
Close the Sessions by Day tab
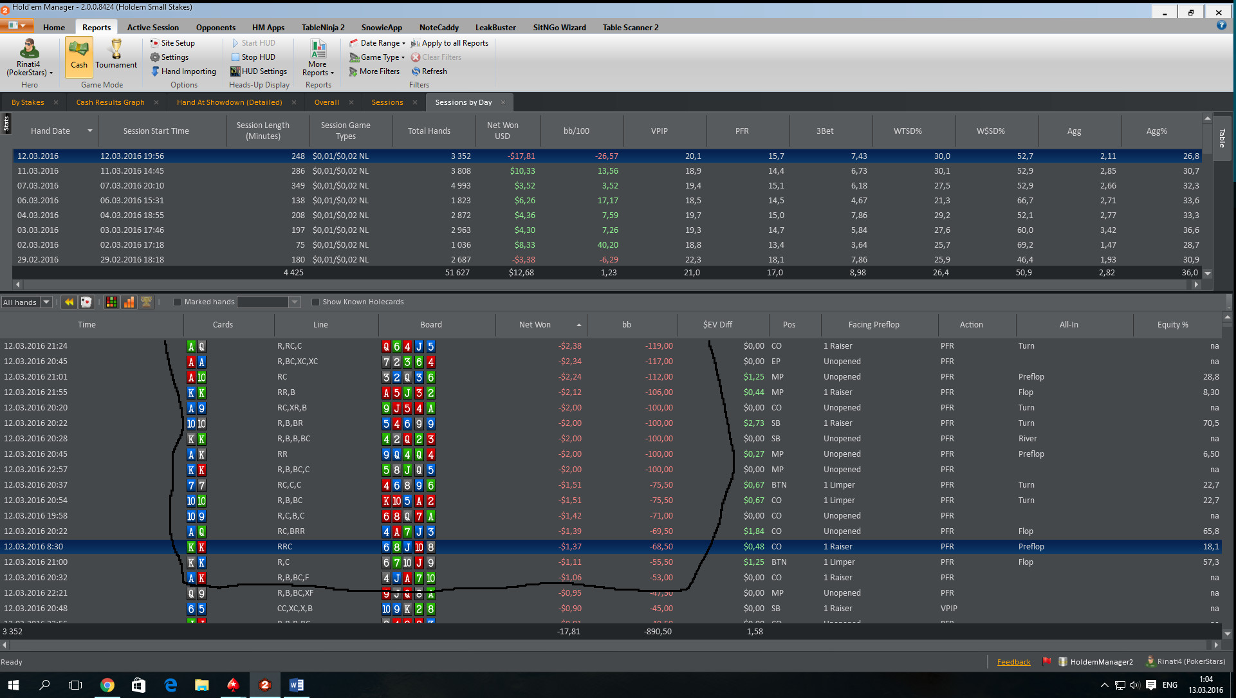(x=503, y=102)
